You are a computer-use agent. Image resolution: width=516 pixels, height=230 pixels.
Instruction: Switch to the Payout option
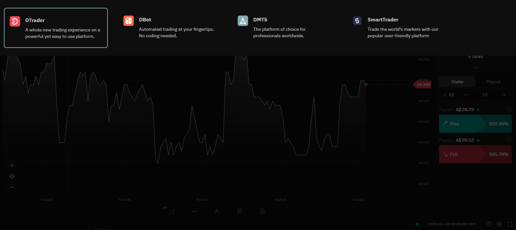tap(493, 82)
